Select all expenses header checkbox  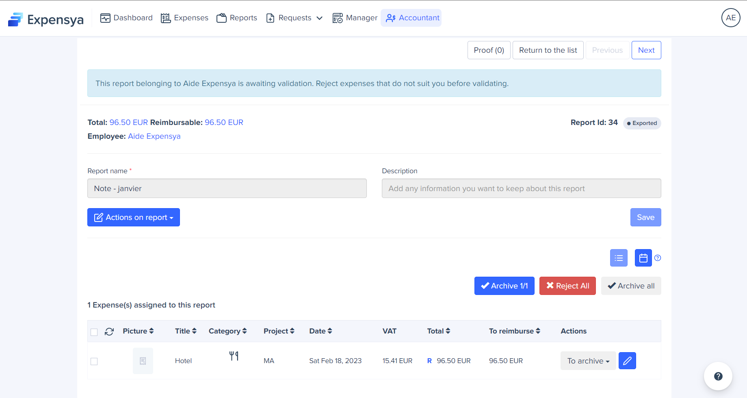pos(94,332)
